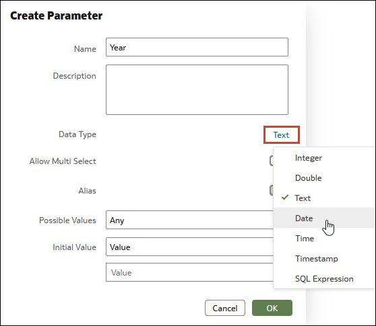Choose the checked Text data type option
The height and width of the screenshot is (326, 376).
323,198
